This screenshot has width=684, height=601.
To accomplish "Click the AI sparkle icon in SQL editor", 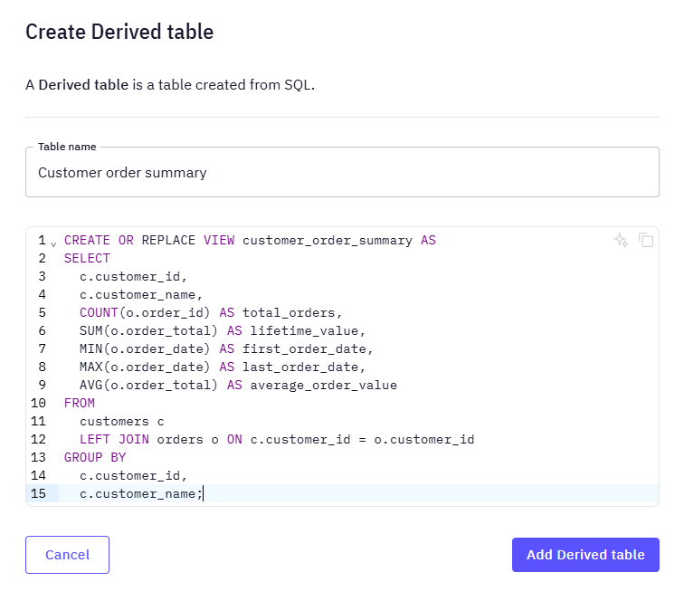I will (621, 240).
